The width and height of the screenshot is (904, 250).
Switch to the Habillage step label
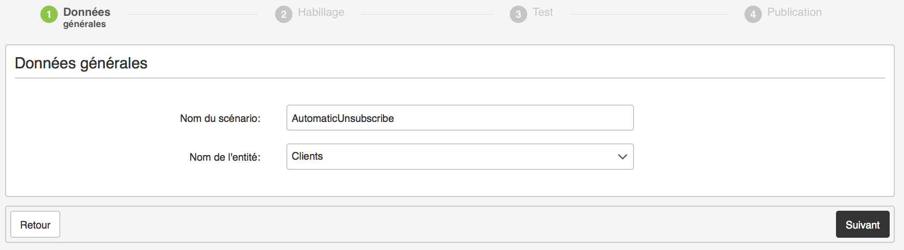click(321, 12)
